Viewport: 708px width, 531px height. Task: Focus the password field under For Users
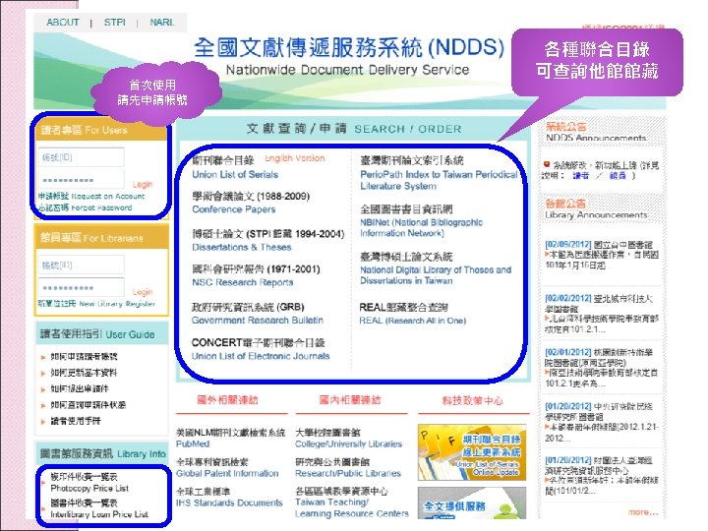coord(81,180)
